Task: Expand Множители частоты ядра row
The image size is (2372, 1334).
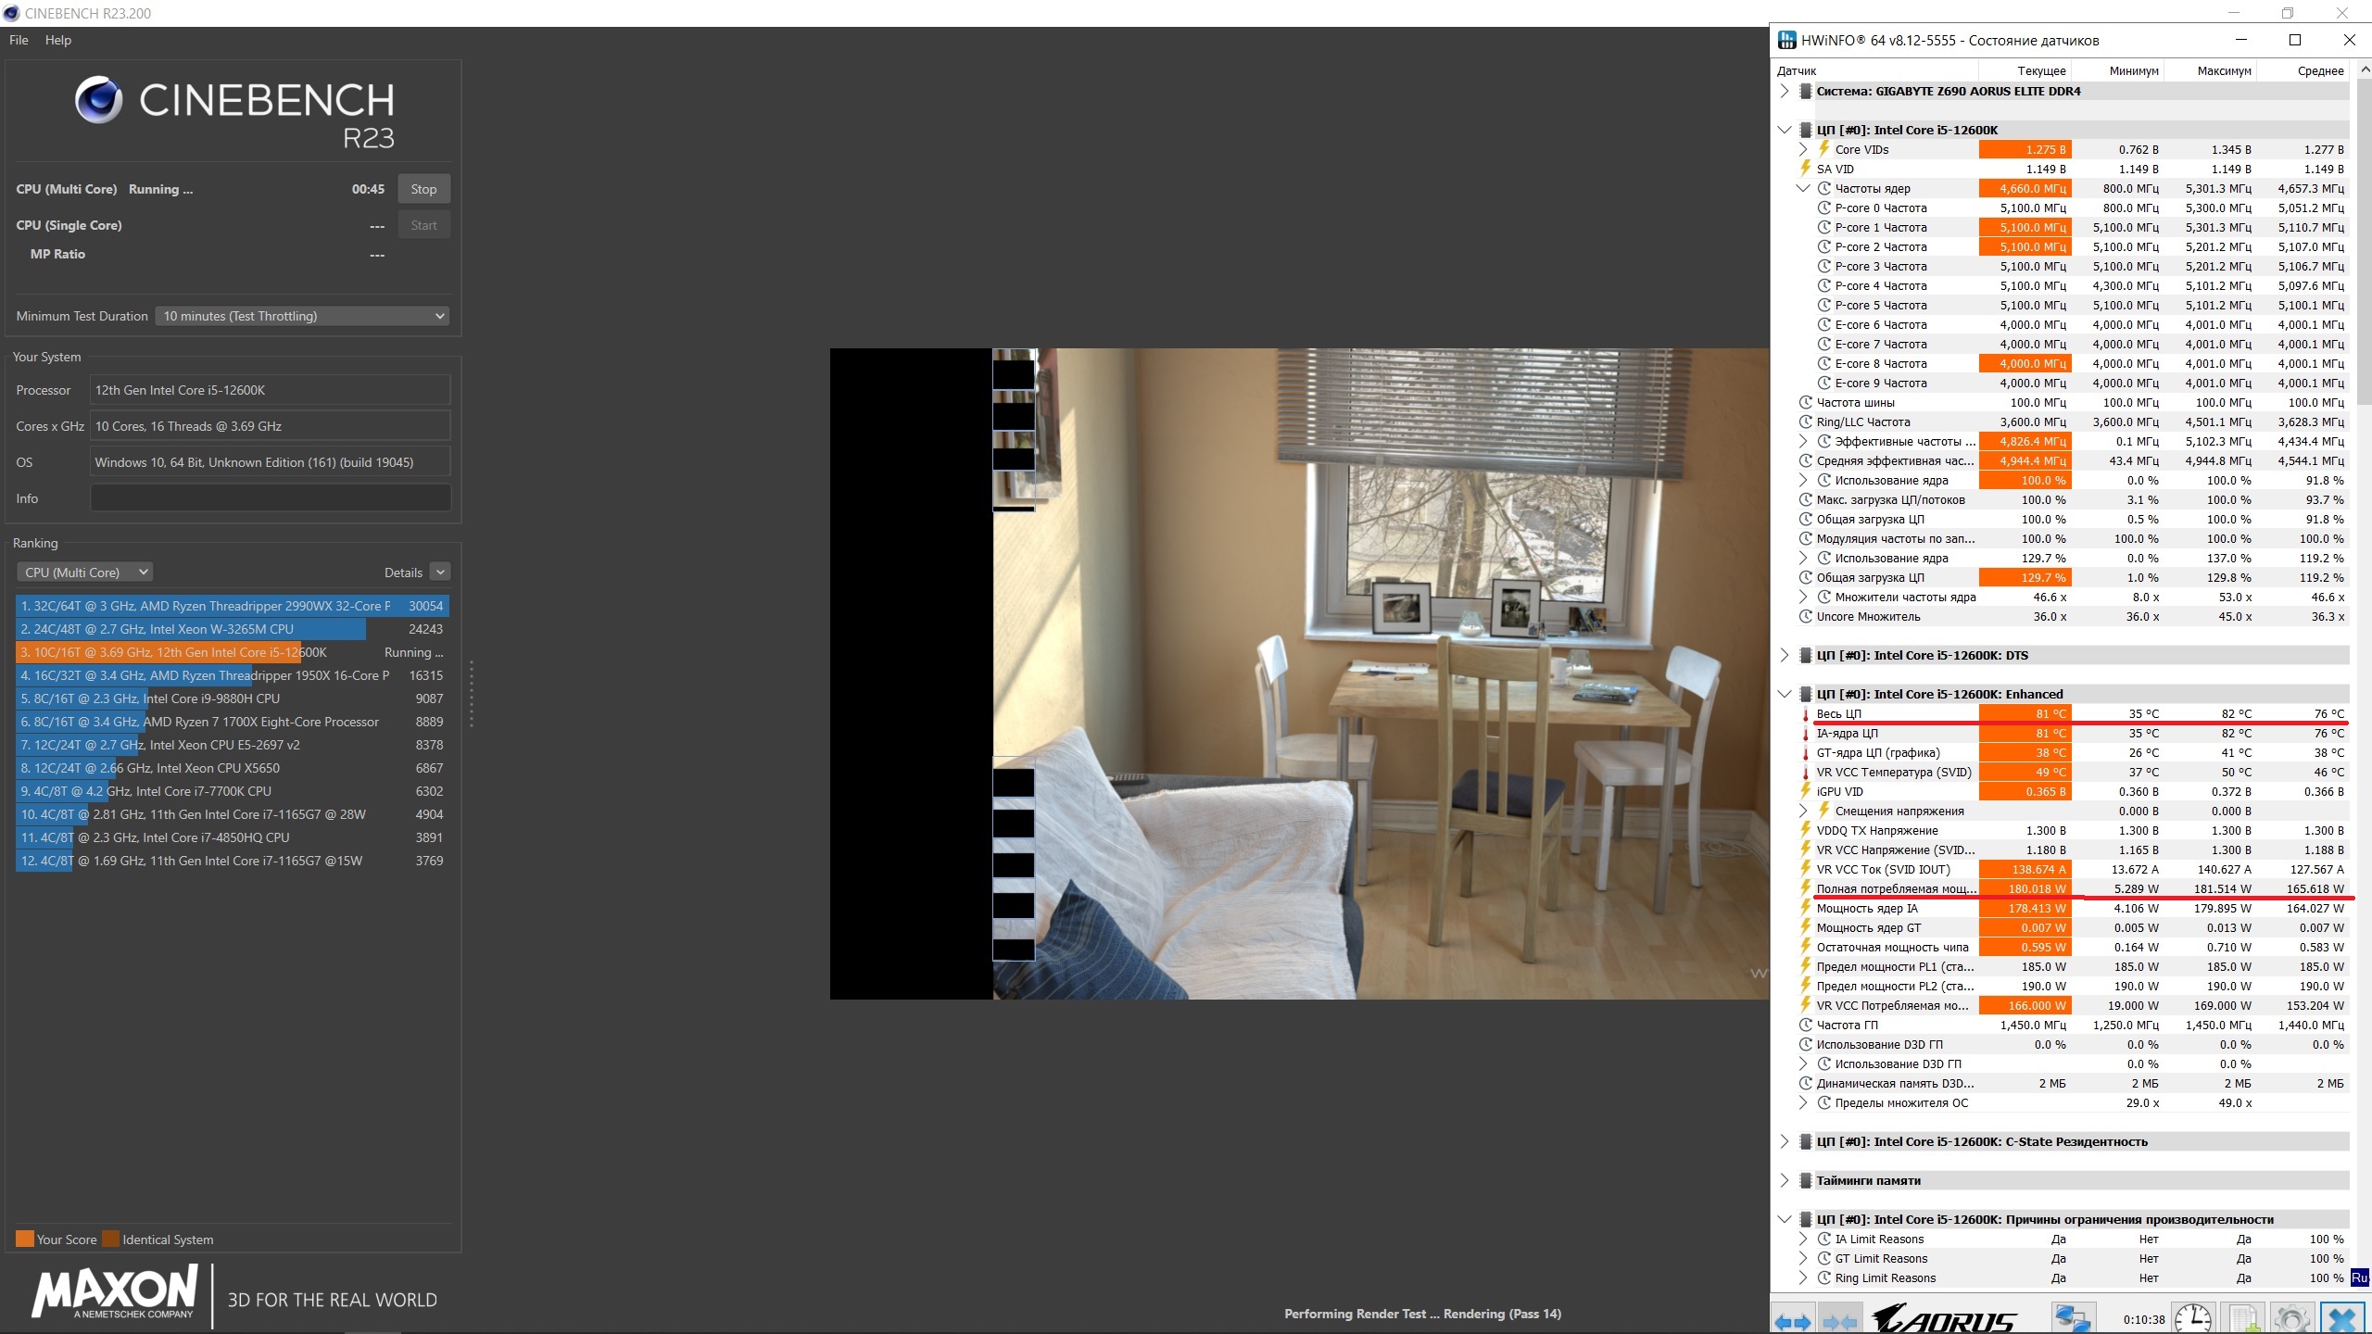Action: 1803,597
